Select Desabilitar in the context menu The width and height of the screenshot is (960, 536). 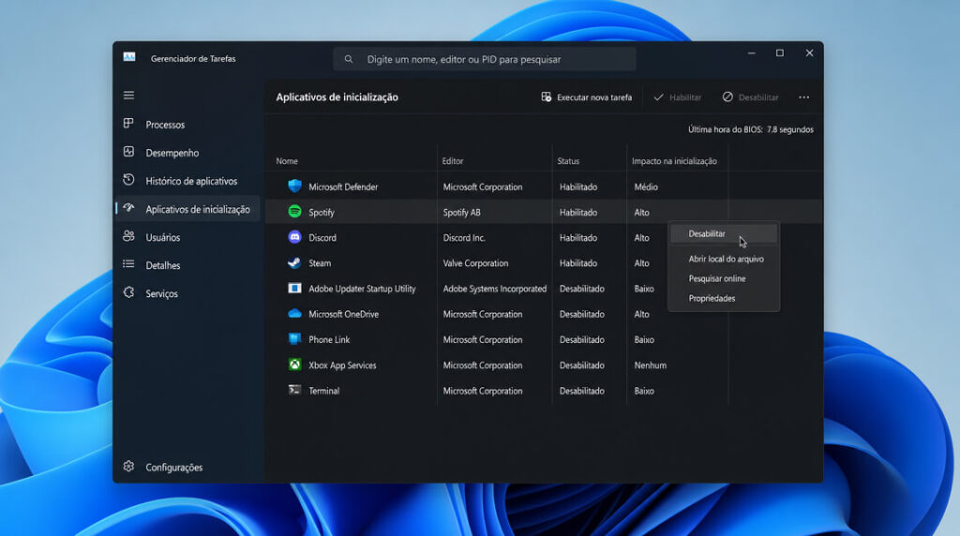(x=723, y=233)
